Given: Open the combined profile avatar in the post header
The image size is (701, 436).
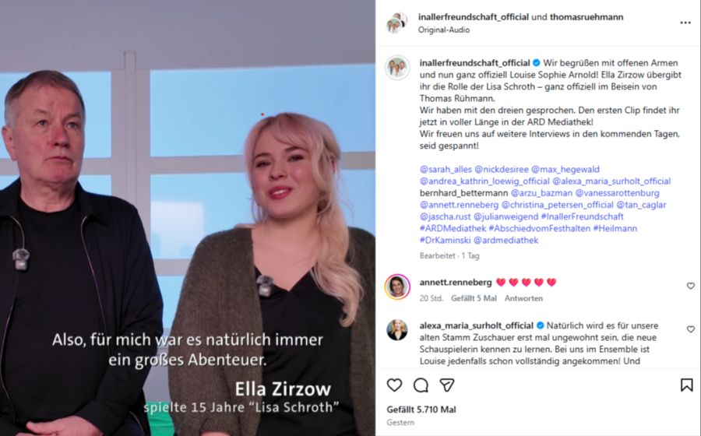Looking at the screenshot, I should 397,23.
